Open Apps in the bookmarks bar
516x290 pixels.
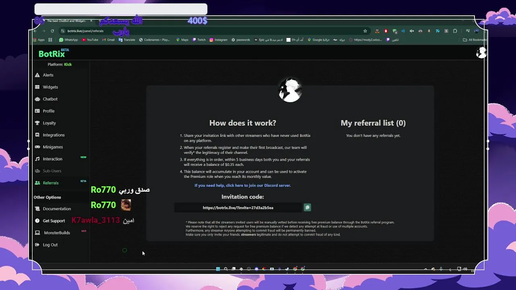point(39,40)
